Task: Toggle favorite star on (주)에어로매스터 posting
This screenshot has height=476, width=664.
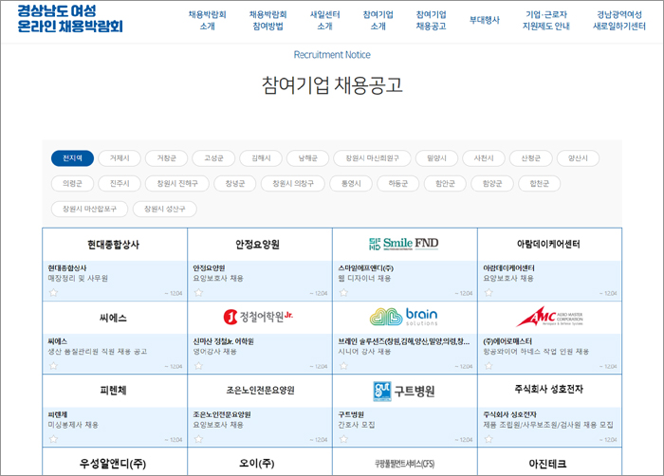Action: pyautogui.click(x=489, y=365)
